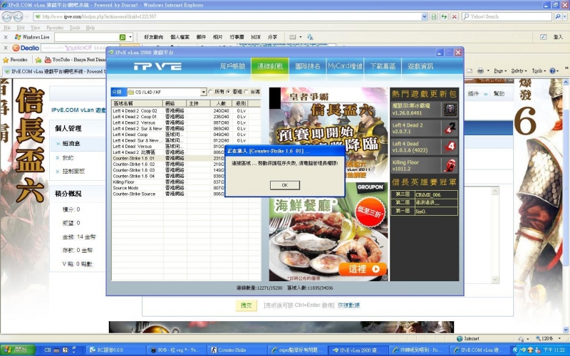Select the Counter-Strike Source row
Image resolution: width=570 pixels, height=356 pixels.
point(186,194)
